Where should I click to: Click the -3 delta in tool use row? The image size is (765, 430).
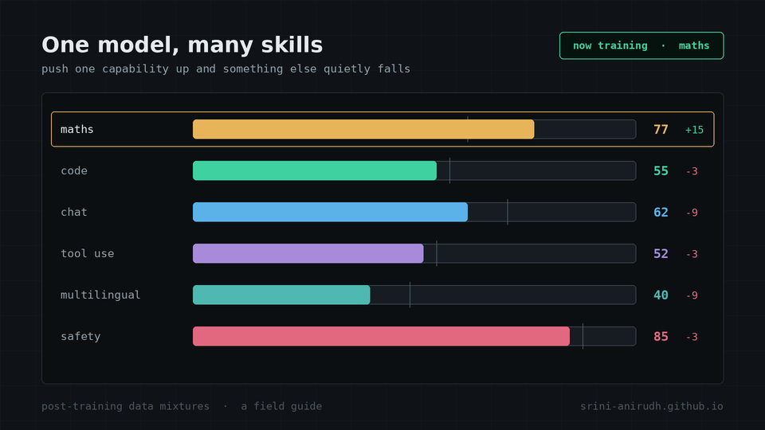tap(692, 254)
